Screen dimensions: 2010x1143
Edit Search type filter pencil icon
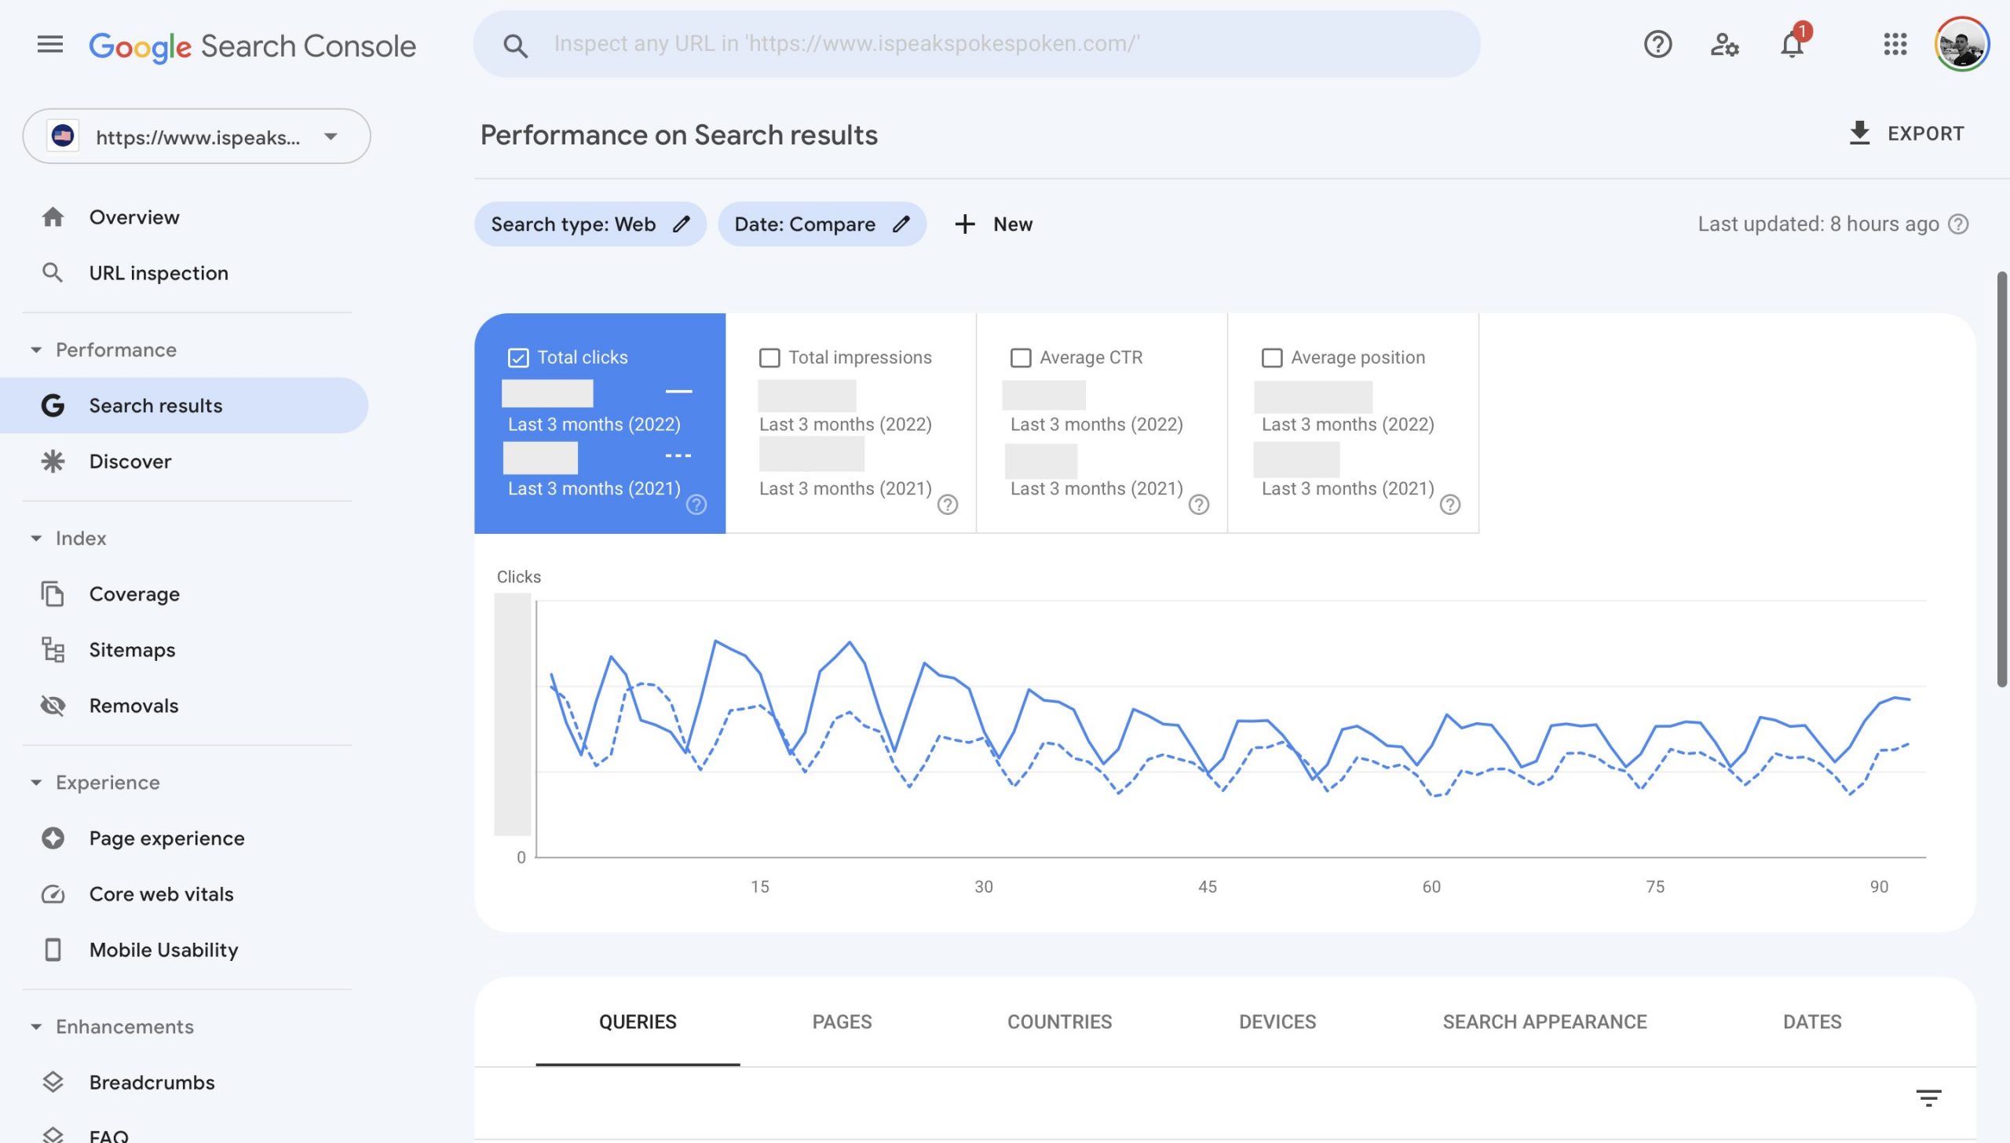coord(682,225)
